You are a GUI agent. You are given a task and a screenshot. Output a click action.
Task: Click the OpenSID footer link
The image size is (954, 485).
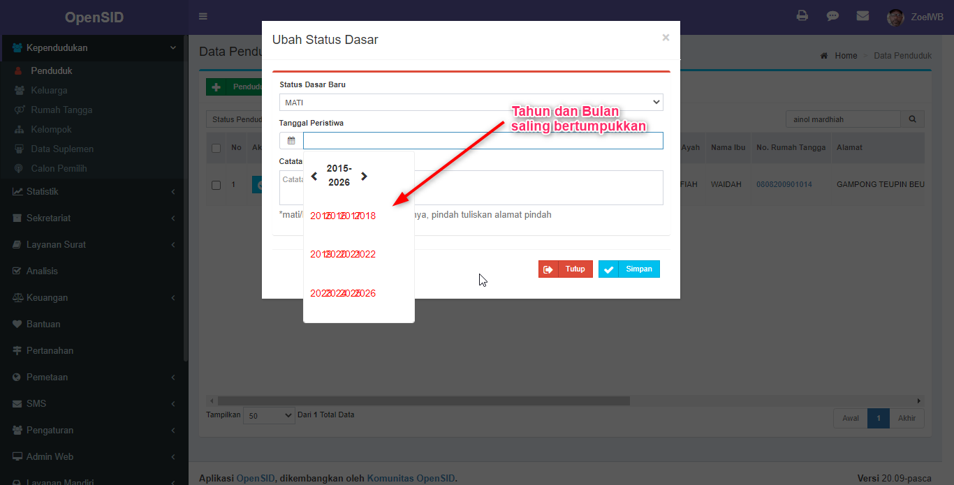256,478
